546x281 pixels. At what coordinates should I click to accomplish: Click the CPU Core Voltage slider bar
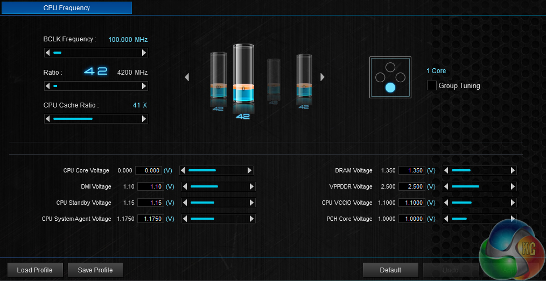216,170
